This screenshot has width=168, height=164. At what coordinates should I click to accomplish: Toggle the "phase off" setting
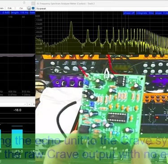(129, 13)
